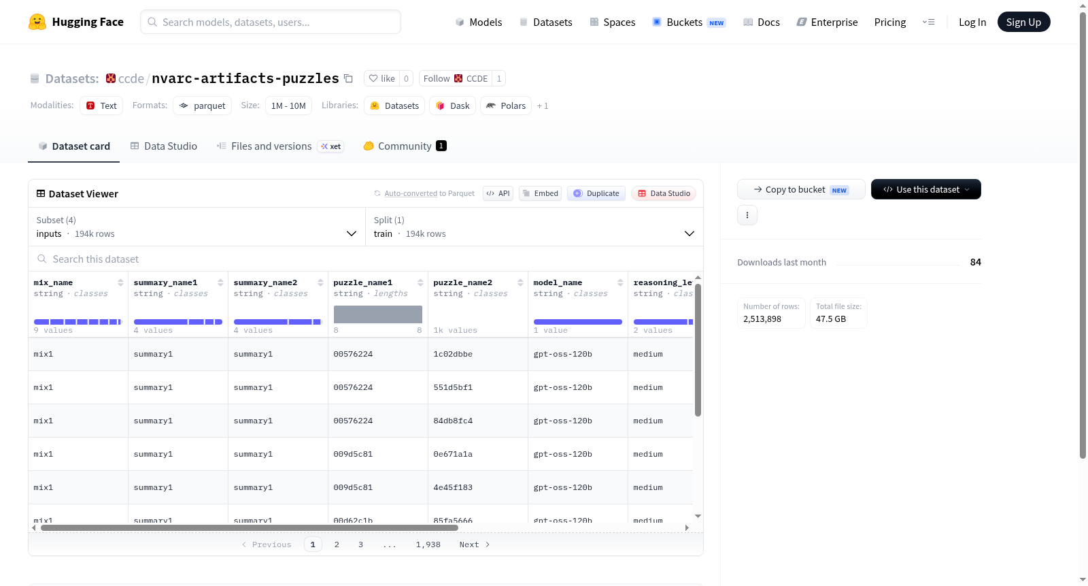Open the Dataset card tab
The width and height of the screenshot is (1088, 586).
point(74,146)
